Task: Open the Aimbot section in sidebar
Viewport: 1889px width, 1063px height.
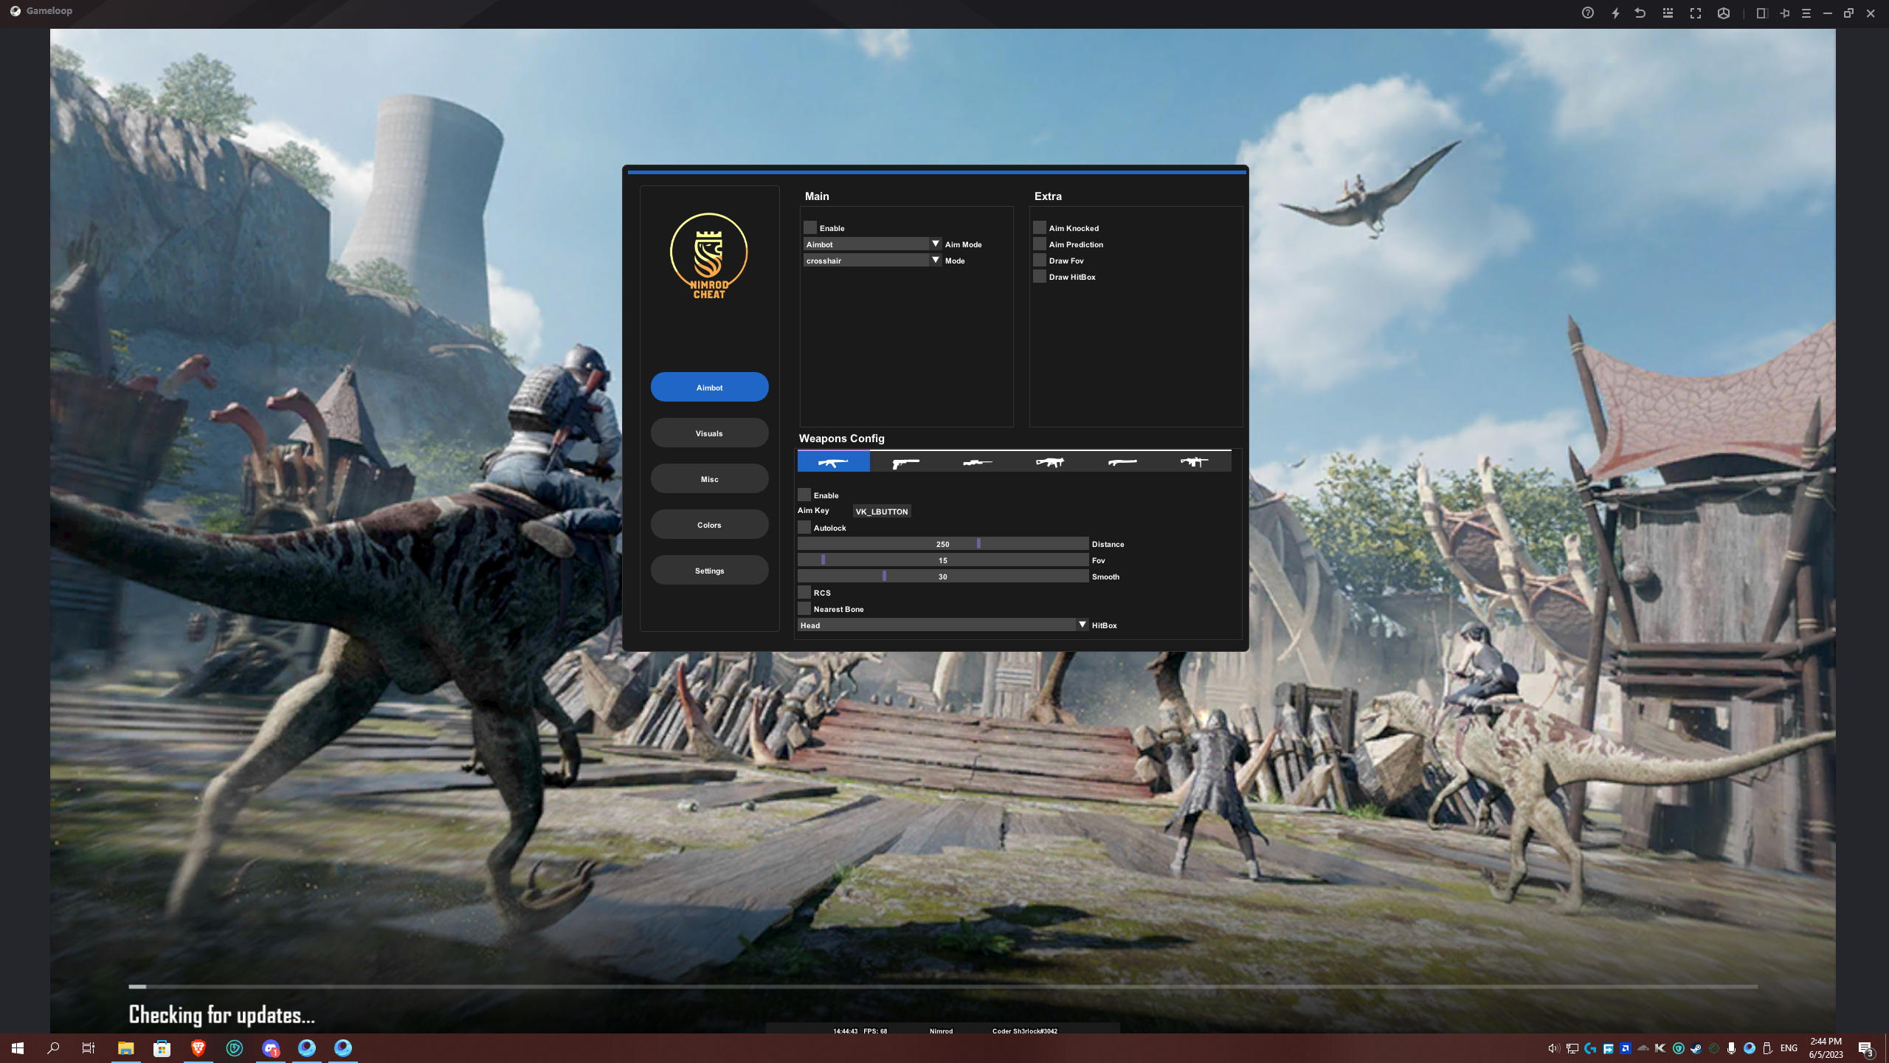Action: pyautogui.click(x=709, y=387)
